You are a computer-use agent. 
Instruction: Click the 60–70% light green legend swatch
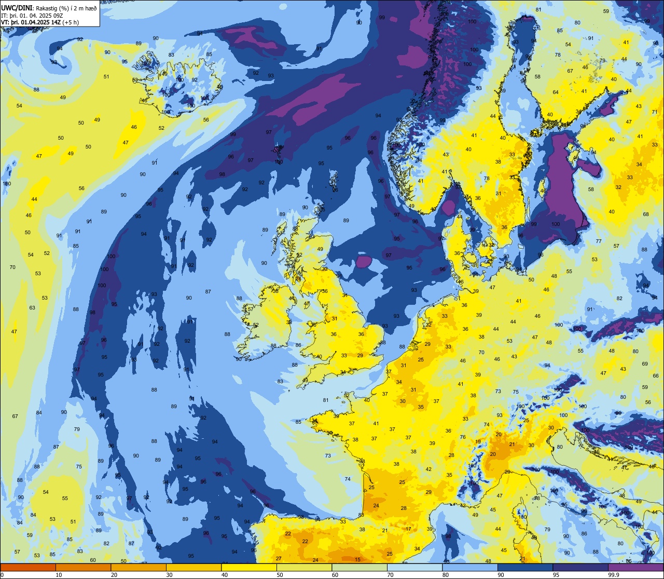pyautogui.click(x=359, y=567)
